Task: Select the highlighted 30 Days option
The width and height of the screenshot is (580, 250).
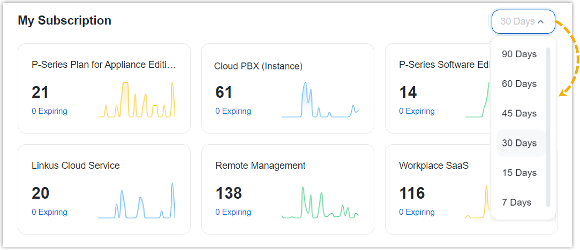Action: click(x=519, y=143)
